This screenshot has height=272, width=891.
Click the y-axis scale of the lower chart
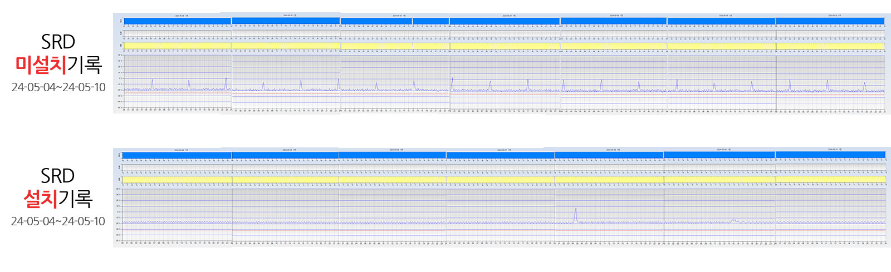click(x=119, y=214)
